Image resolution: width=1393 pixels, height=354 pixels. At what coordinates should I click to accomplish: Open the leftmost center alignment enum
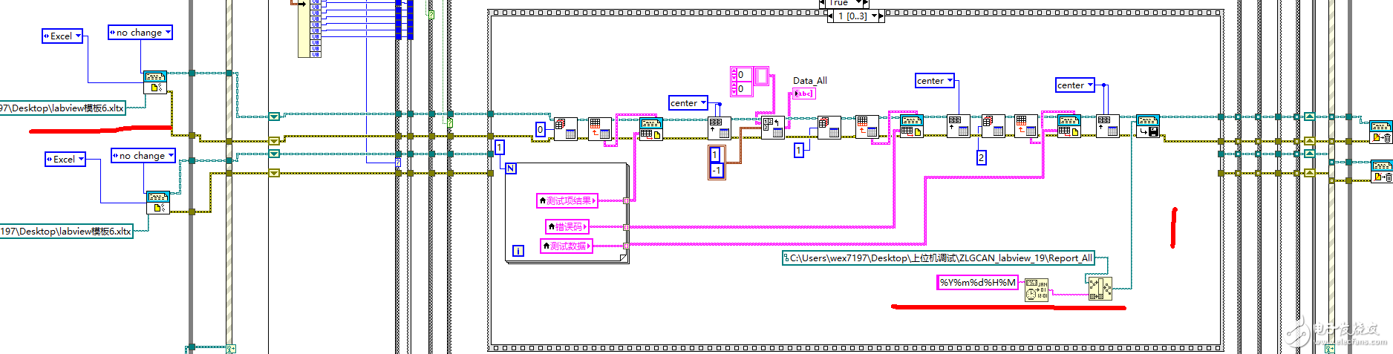tap(688, 103)
